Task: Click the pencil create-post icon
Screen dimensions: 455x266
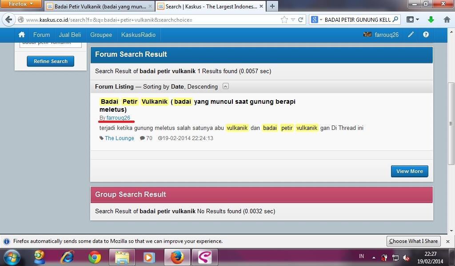Action: (x=411, y=35)
